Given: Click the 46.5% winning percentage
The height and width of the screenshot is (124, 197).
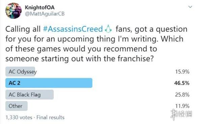Looking at the screenshot, I should click(x=182, y=83).
